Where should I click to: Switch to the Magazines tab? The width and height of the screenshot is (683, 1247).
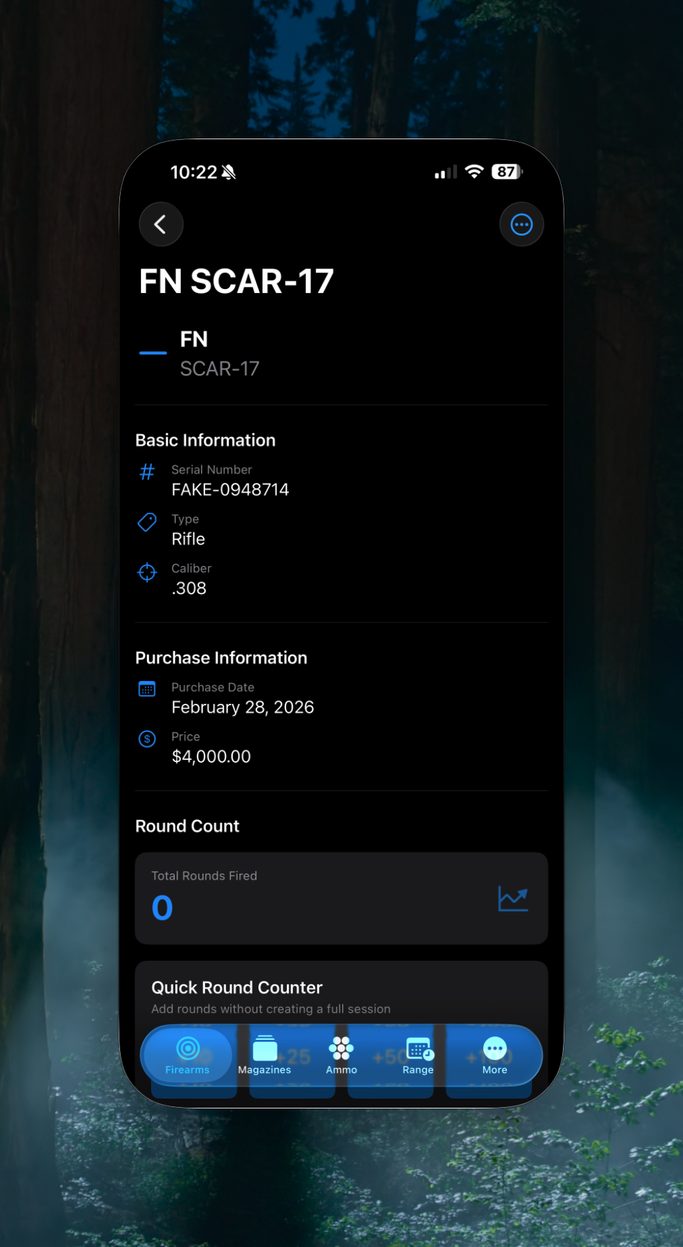pyautogui.click(x=264, y=1055)
